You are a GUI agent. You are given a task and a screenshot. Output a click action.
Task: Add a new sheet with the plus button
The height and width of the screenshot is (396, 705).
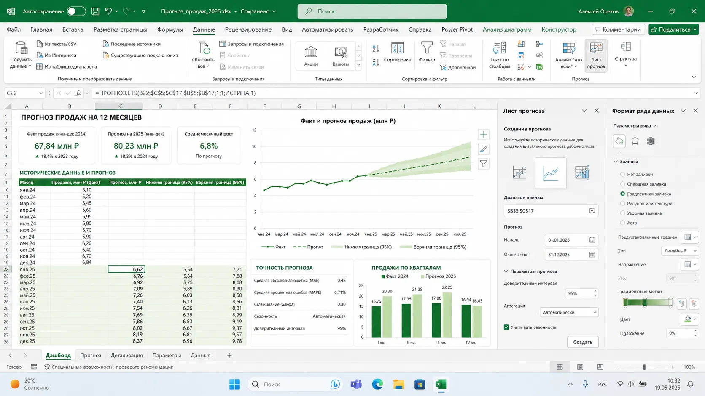coord(229,356)
